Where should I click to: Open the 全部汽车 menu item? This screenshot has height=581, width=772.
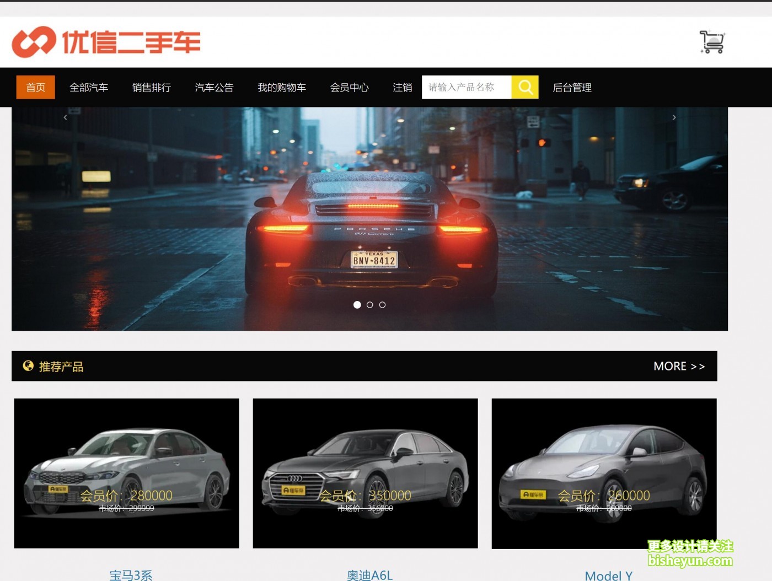89,87
